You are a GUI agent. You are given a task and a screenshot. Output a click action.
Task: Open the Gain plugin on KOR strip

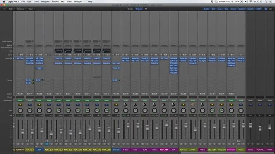pos(39,68)
